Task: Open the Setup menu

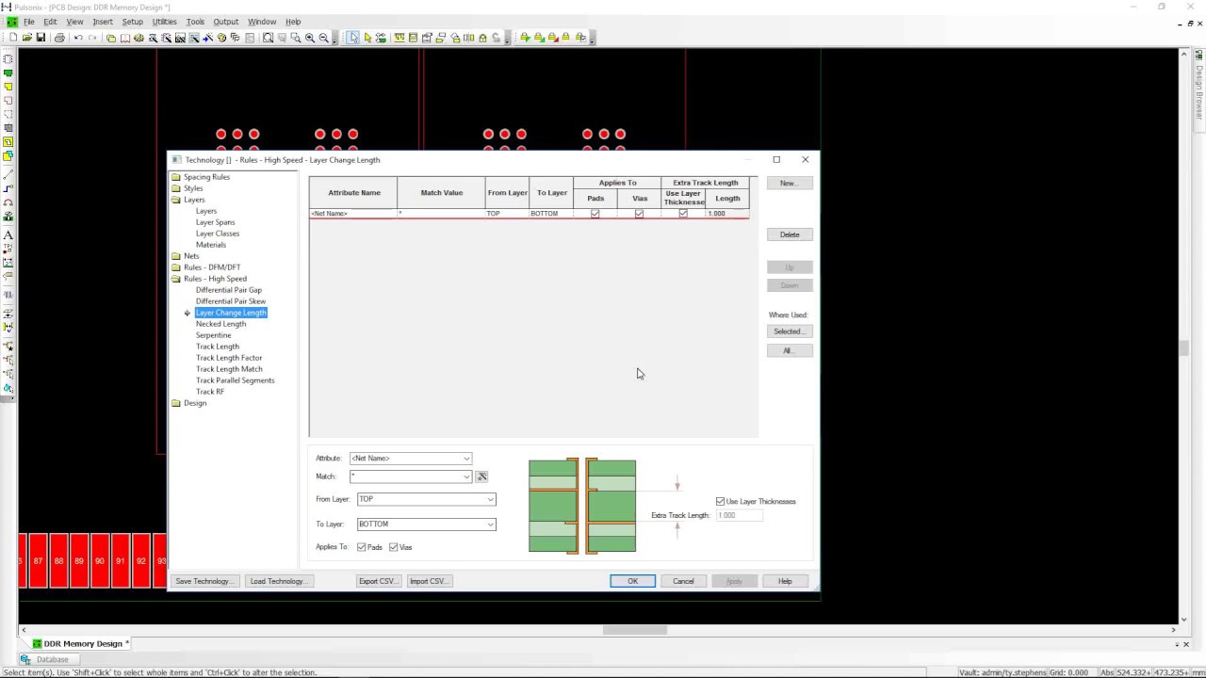Action: (132, 22)
